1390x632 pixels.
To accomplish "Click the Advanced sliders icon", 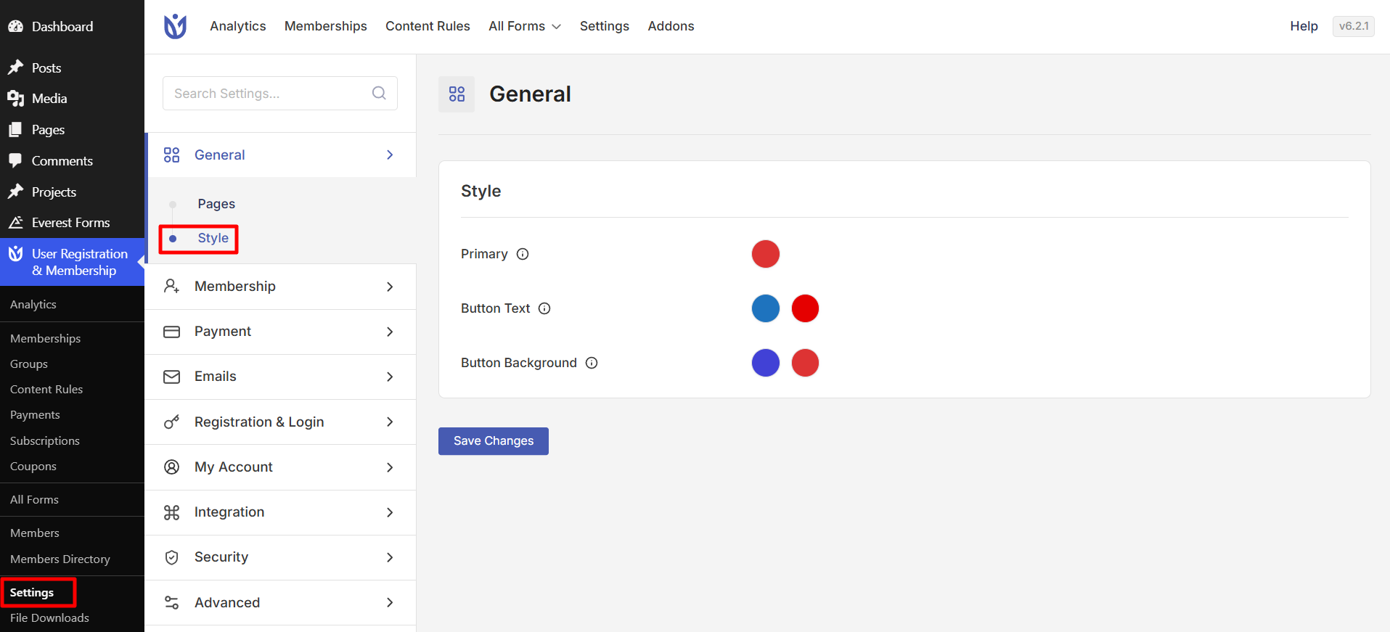I will (x=171, y=602).
